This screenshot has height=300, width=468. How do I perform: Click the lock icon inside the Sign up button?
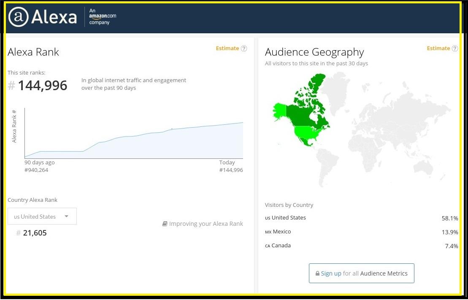point(317,273)
